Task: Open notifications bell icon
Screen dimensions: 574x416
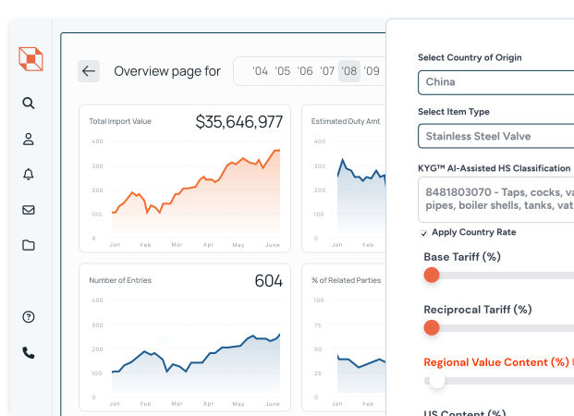Action: [x=29, y=174]
